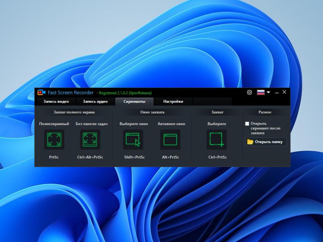Click the Без панели задач capture icon
The height and width of the screenshot is (242, 323).
tap(90, 140)
